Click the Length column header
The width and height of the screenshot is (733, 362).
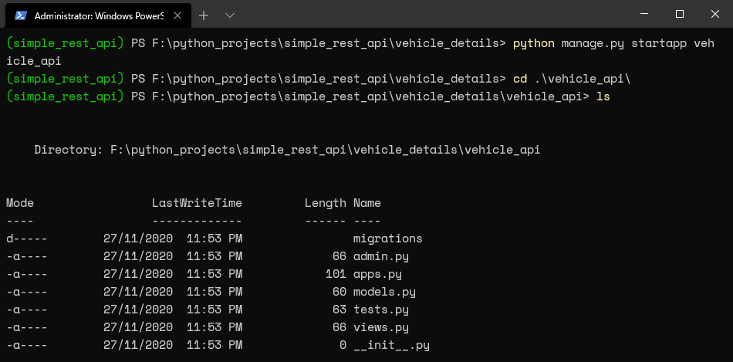tap(326, 203)
